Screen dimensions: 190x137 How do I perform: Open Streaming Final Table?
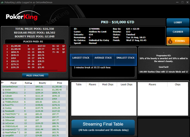[x=103, y=128]
